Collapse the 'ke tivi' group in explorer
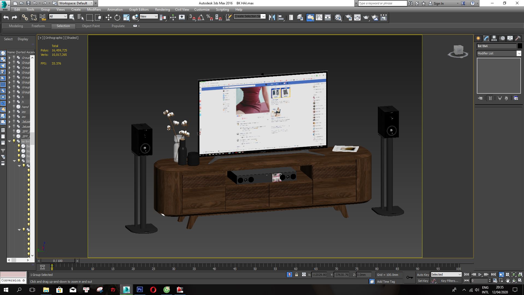Image resolution: width=524 pixels, height=295 pixels. 10,141
